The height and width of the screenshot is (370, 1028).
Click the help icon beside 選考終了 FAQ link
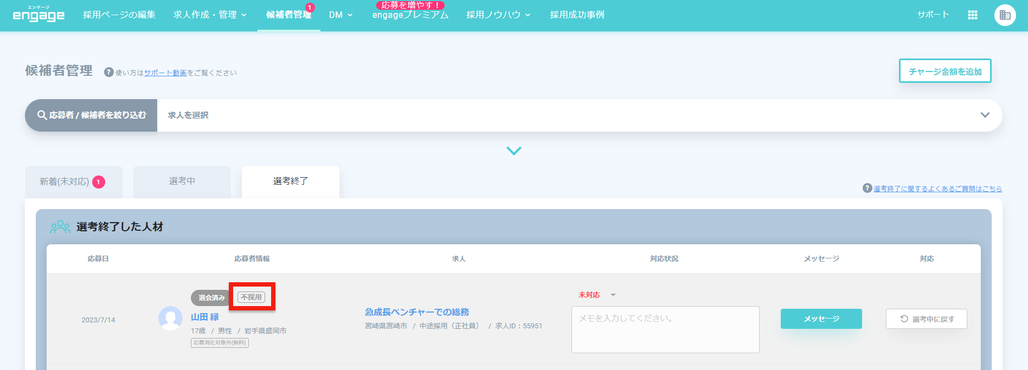pyautogui.click(x=867, y=188)
